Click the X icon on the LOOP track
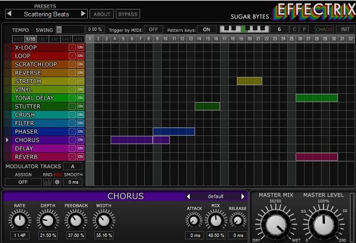 (72, 56)
